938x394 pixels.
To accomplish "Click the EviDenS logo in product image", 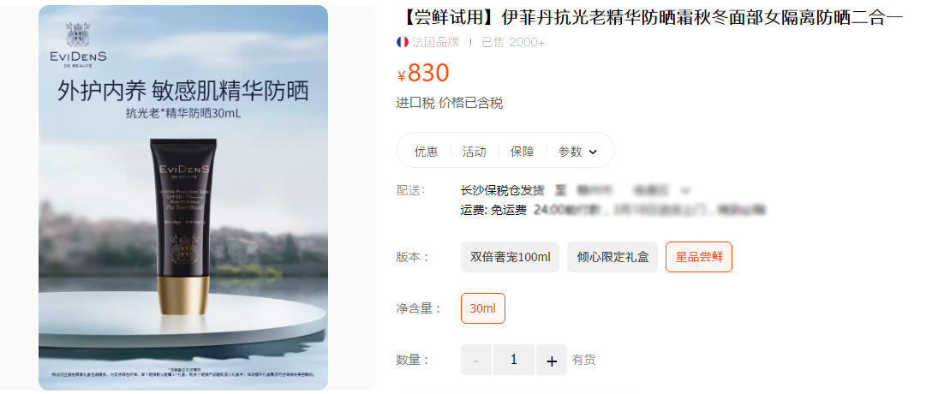I will click(x=78, y=46).
